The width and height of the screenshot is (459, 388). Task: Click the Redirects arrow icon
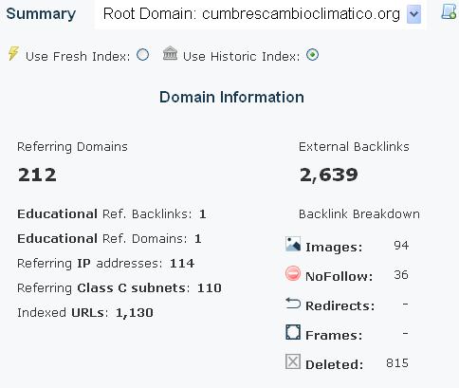point(293,304)
